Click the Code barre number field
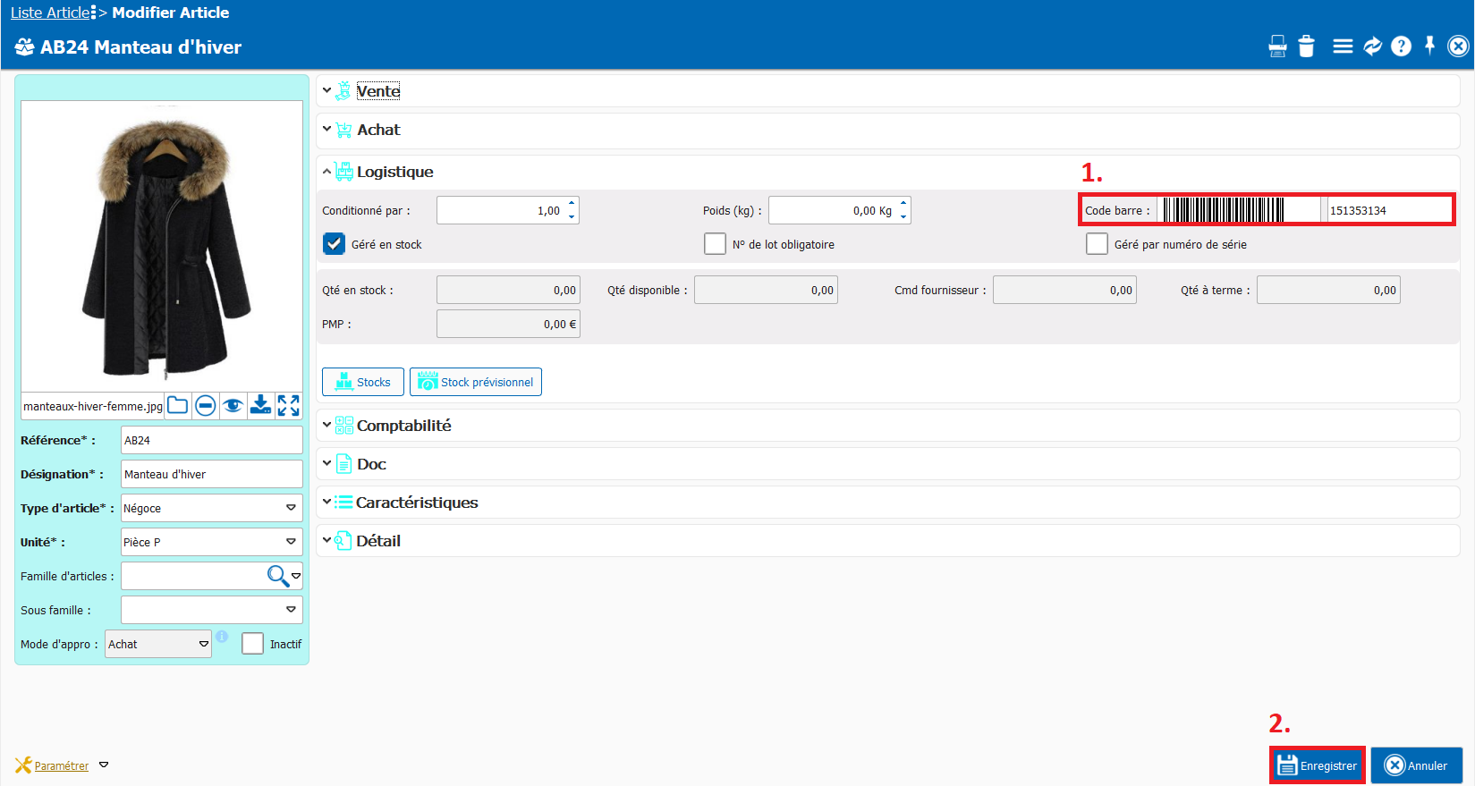1475x786 pixels. pos(1386,211)
